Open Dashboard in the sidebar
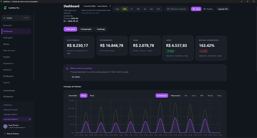257x138 pixels. click(x=16, y=31)
